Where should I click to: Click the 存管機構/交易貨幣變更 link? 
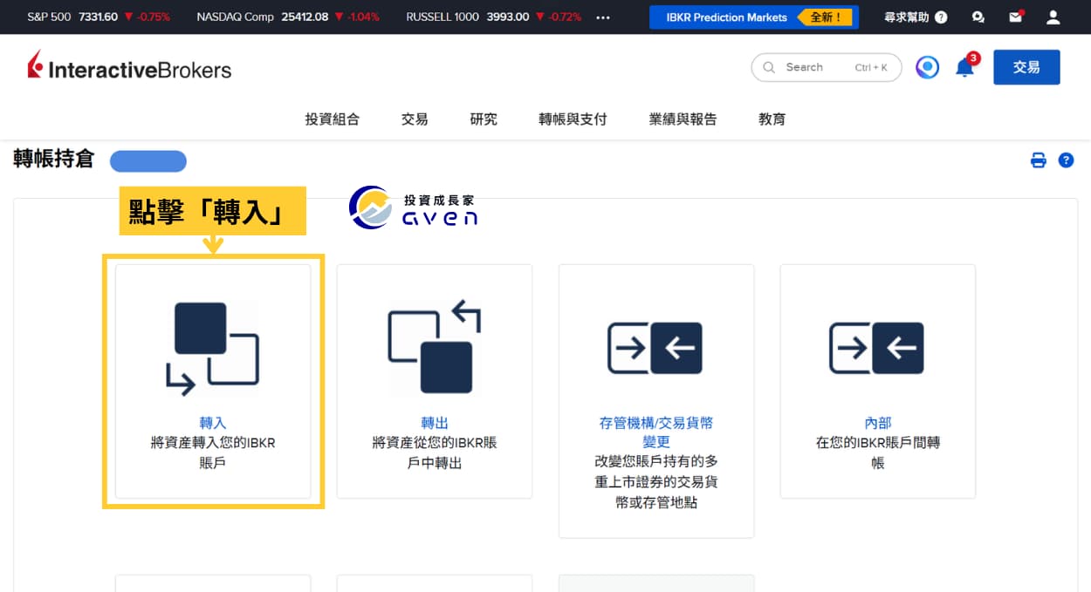pos(656,432)
